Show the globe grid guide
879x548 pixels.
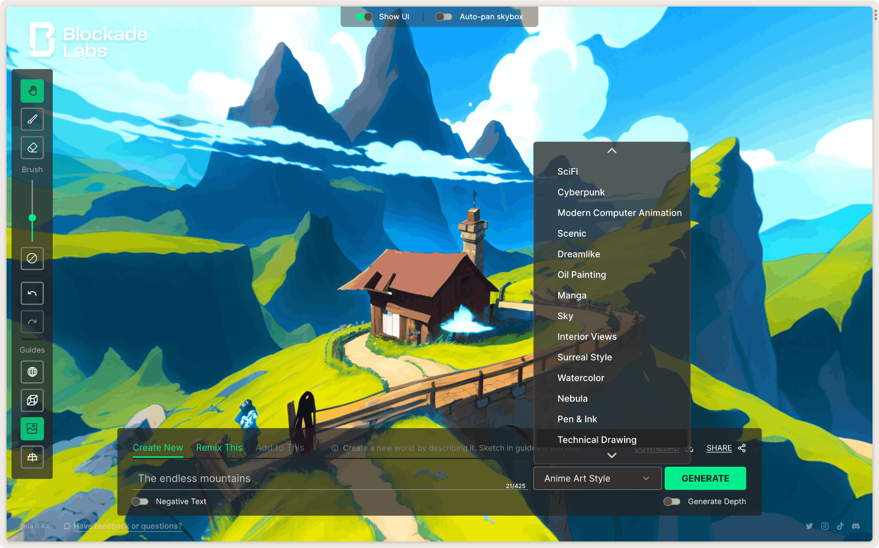tap(32, 372)
